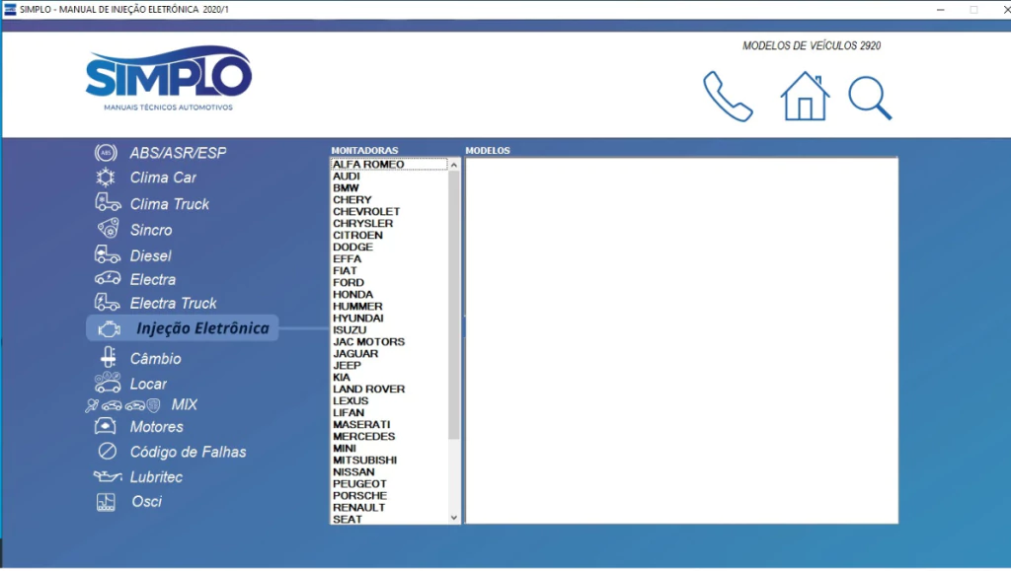Select JAC MOTORS entry
Viewport: 1011px width, 571px height.
click(x=389, y=342)
